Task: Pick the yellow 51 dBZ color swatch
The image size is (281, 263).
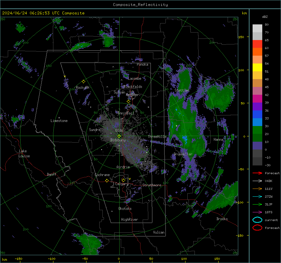Action: [257, 67]
